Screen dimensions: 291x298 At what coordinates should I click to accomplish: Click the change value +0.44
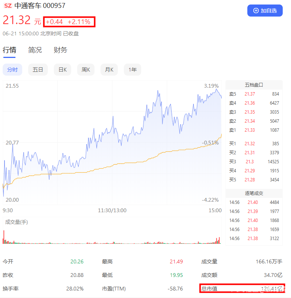54,22
